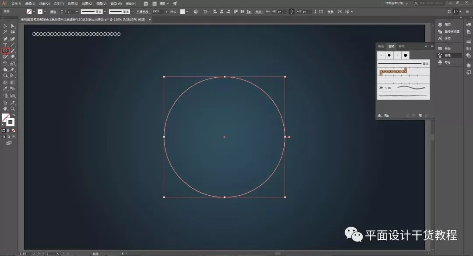This screenshot has height=256, width=473.
Task: Set paint mode to Color button
Action: [x=4, y=131]
